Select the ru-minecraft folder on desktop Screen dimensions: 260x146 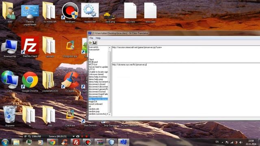[x=50, y=13]
